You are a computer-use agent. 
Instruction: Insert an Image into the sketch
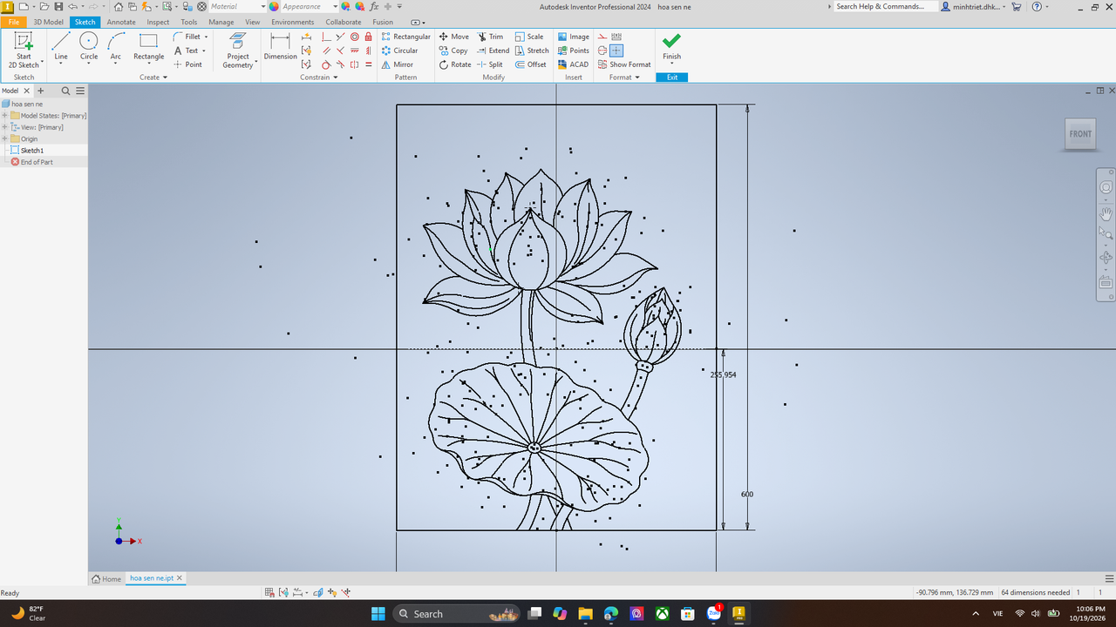(x=574, y=37)
